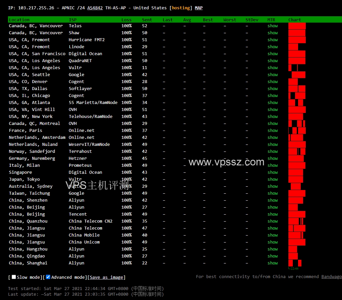Screen dimensions: 342x300
Task: Sort by StDev column header
Action: coord(252,20)
